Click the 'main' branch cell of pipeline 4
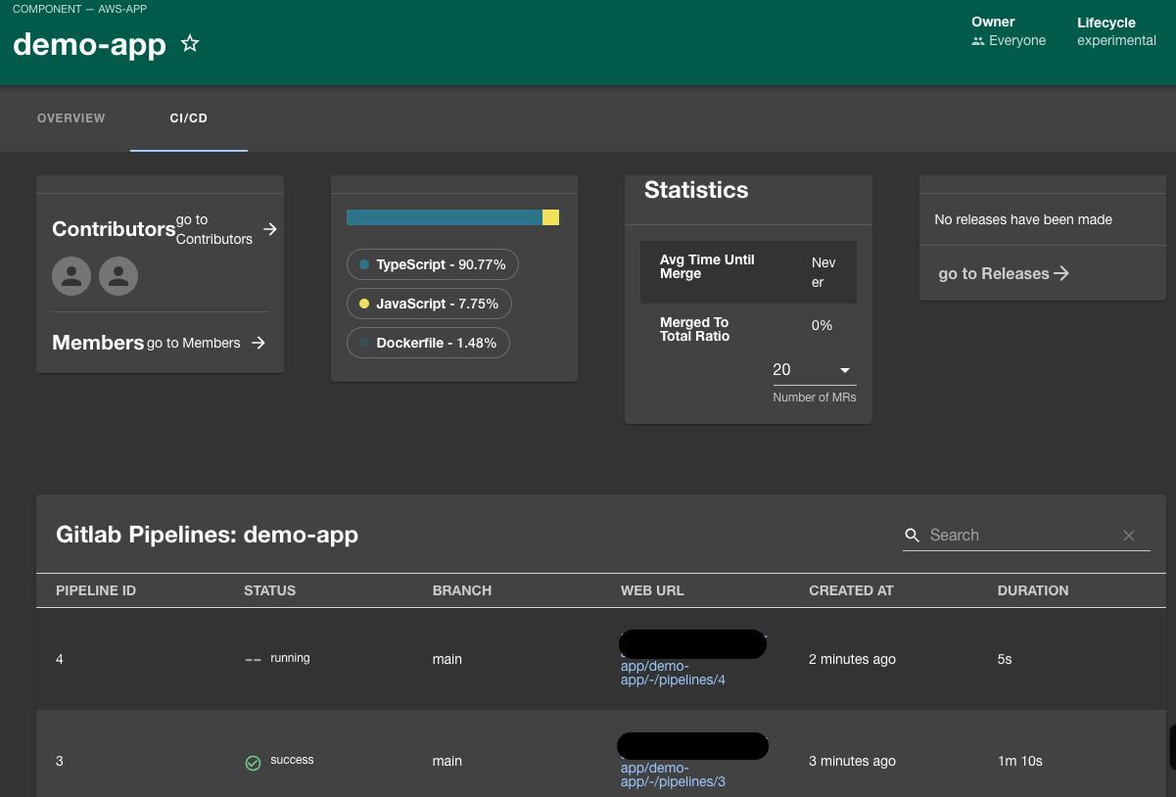The width and height of the screenshot is (1176, 797). point(447,659)
